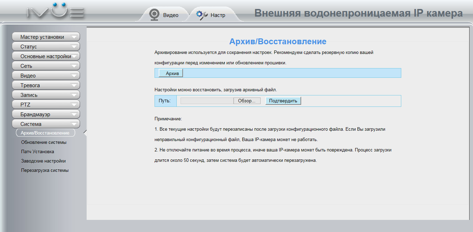The image size is (473, 232).
Task: Open the Видео tab at top
Action: coord(164,15)
